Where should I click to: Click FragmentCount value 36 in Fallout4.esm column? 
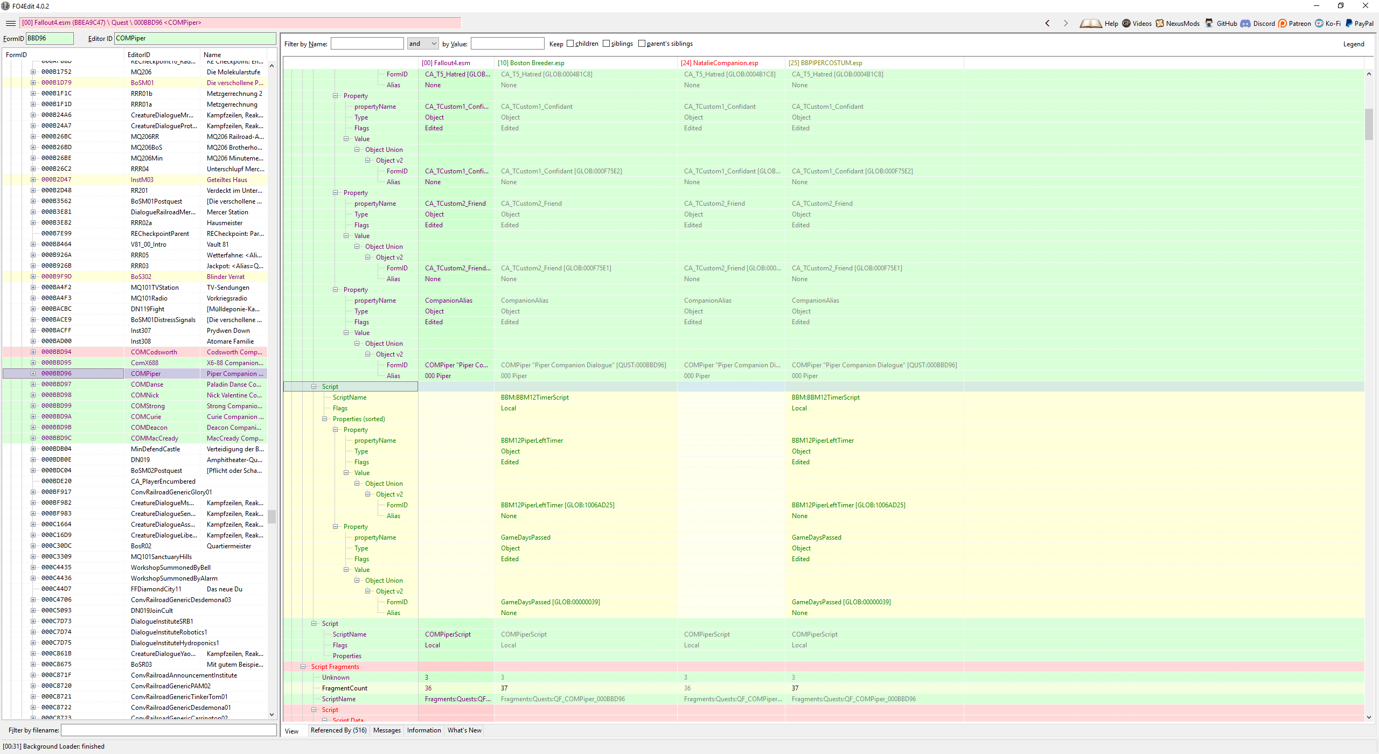pos(428,688)
